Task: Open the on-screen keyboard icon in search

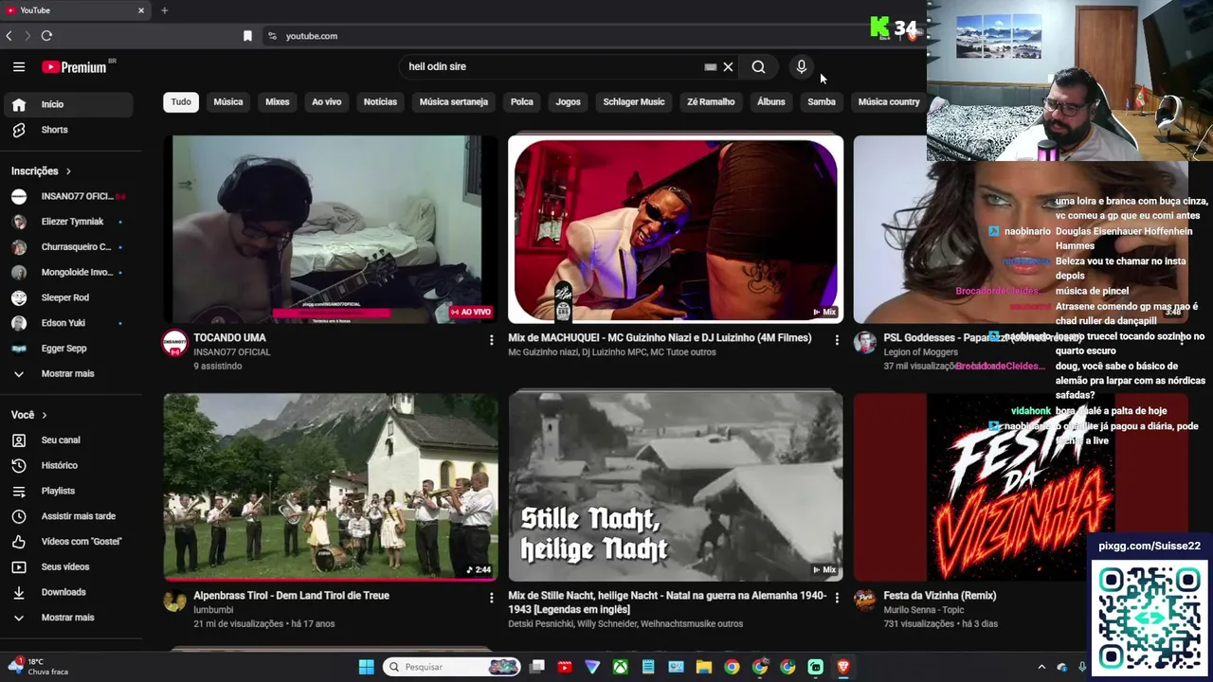Action: click(x=710, y=67)
